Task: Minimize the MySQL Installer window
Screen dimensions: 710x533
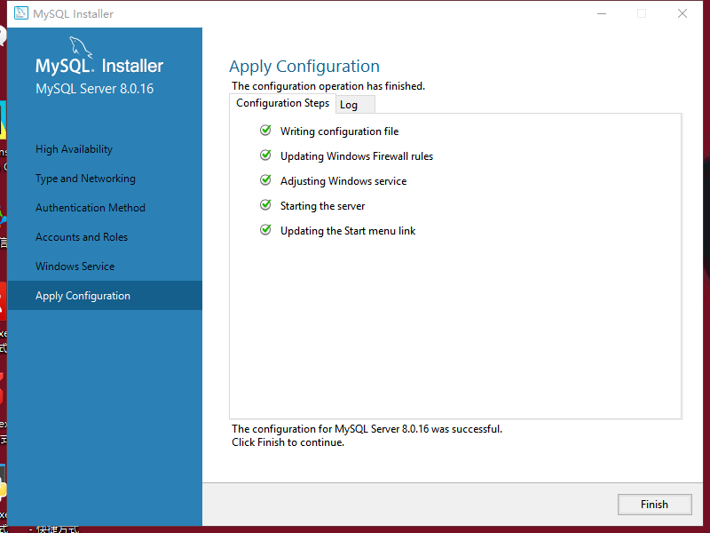Action: (x=602, y=13)
